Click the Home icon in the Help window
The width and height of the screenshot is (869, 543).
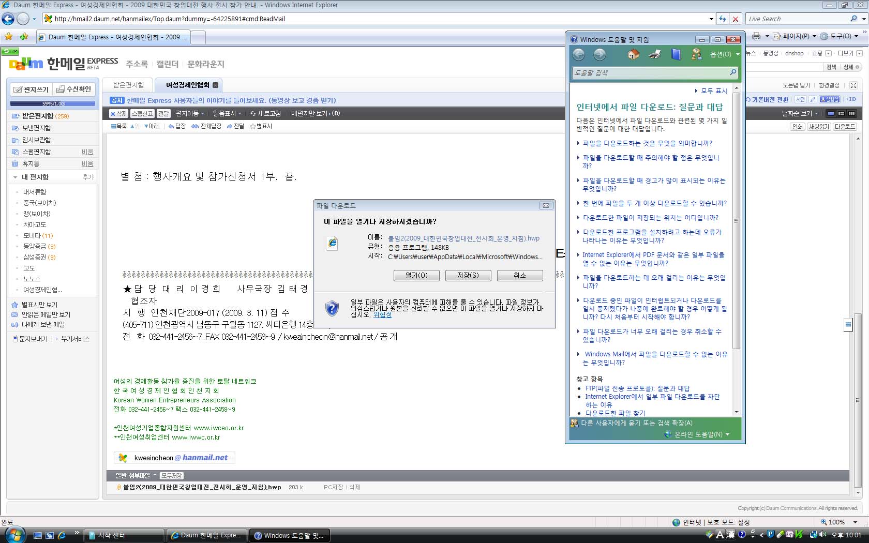633,54
